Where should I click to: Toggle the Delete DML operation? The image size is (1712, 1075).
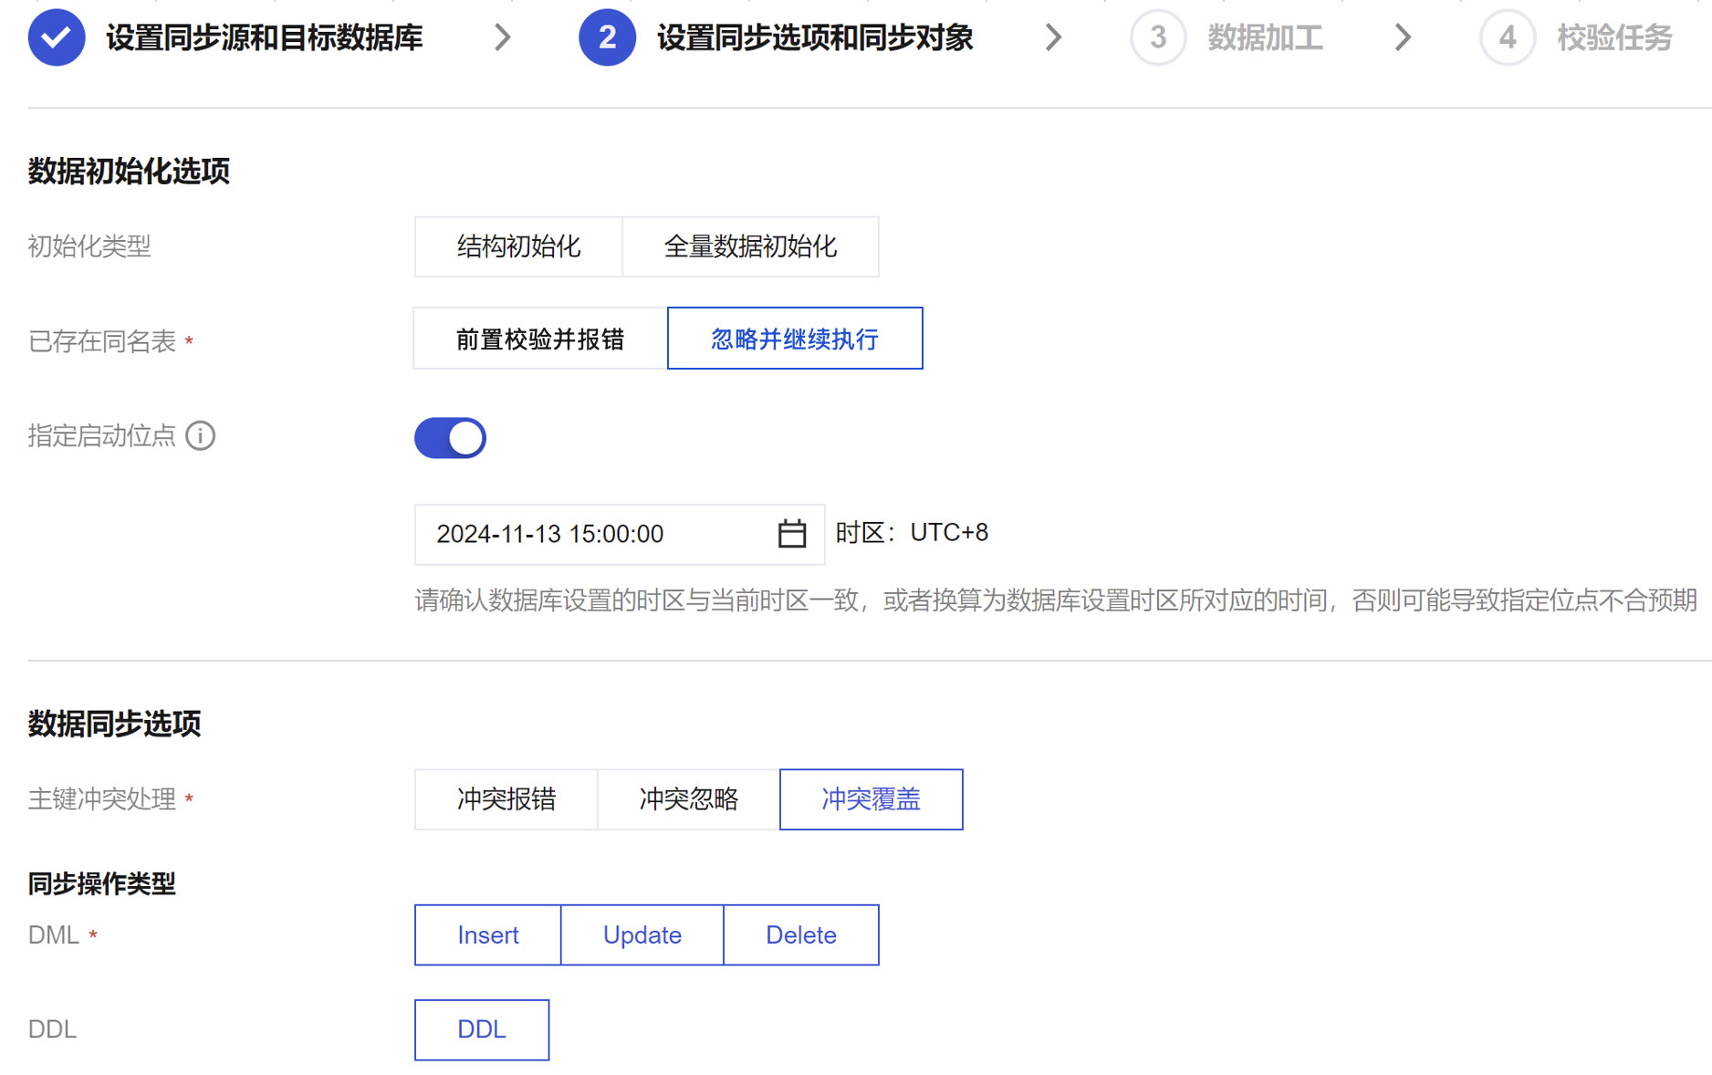pyautogui.click(x=801, y=935)
